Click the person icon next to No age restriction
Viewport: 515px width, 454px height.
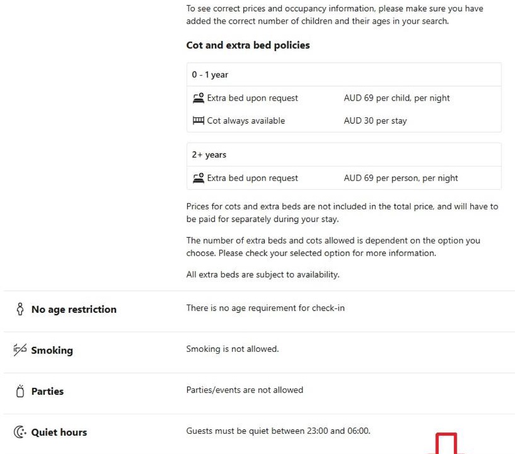coord(20,309)
